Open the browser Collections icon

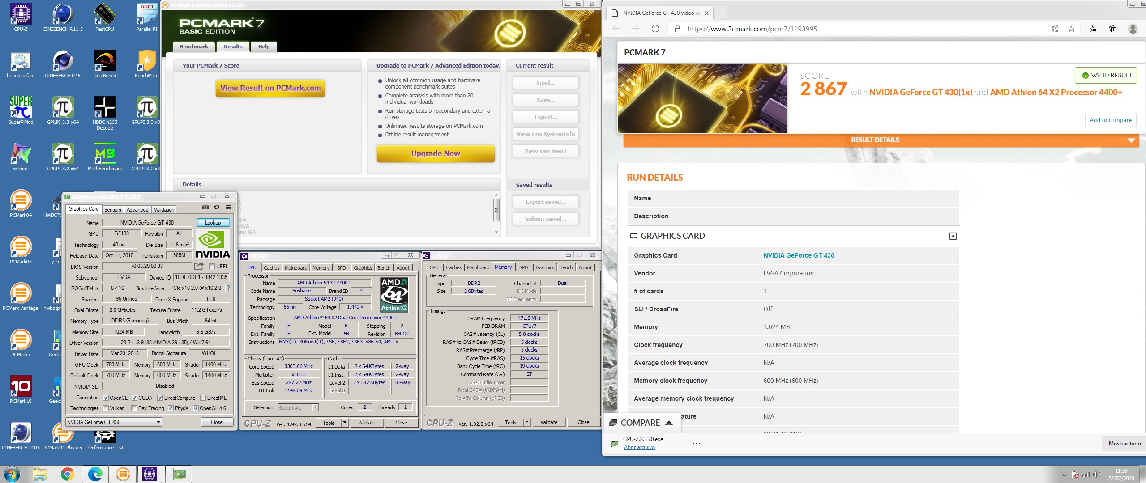[1113, 29]
